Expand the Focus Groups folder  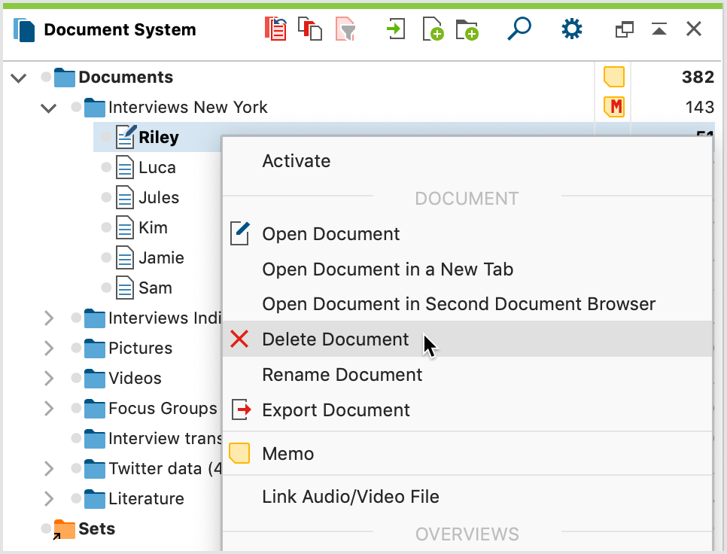(49, 409)
